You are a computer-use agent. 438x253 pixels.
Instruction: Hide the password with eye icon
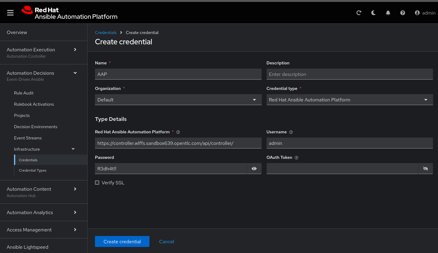(254, 169)
